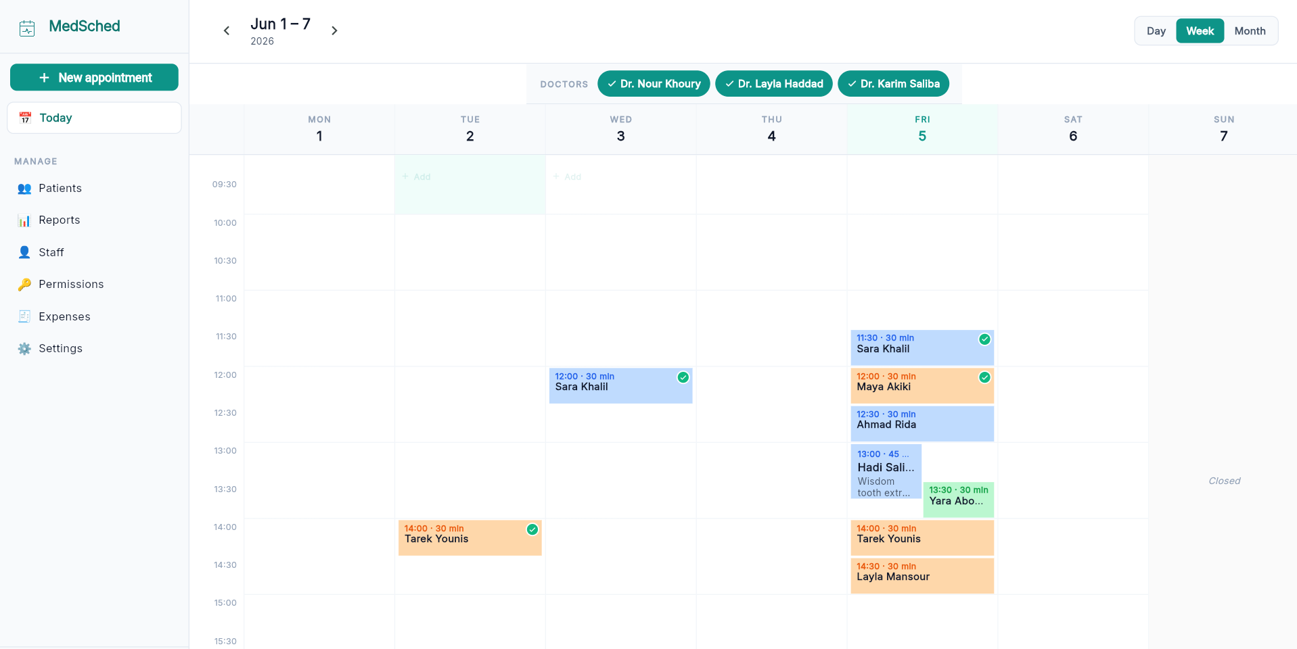Click the 12:00 time label
The image size is (1297, 649).
point(225,375)
